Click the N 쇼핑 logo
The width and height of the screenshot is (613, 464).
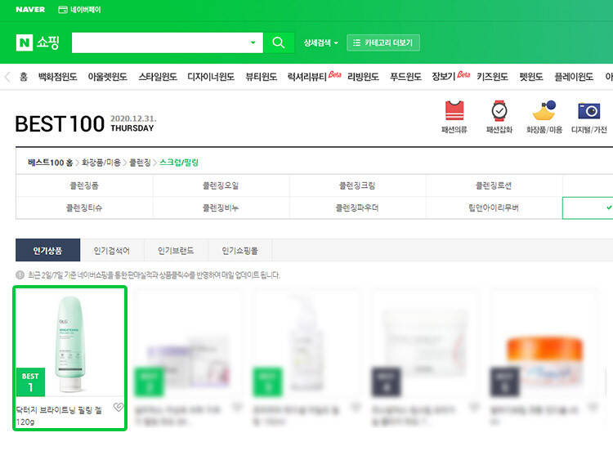coord(38,42)
